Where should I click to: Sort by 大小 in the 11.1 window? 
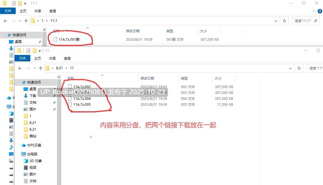(203, 31)
